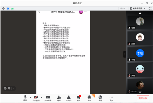This screenshot has width=153, height=103.
Task: Click the 离开会议 leave meeting button
Action: point(143,98)
